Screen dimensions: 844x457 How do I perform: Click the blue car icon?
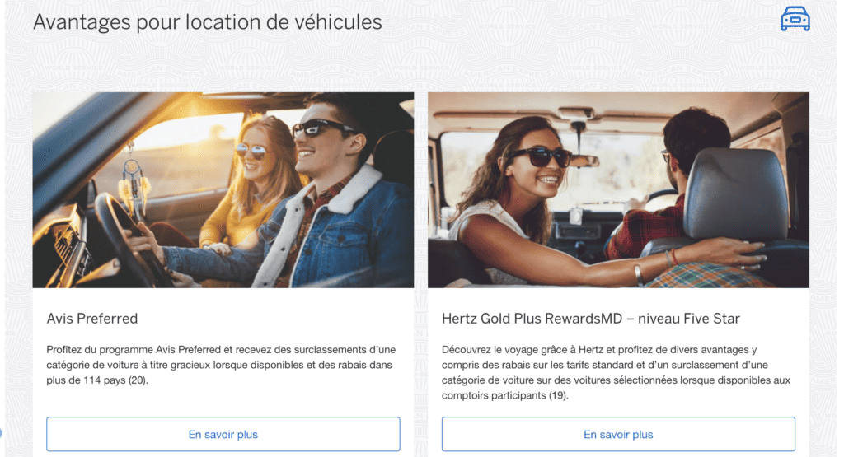coord(795,19)
